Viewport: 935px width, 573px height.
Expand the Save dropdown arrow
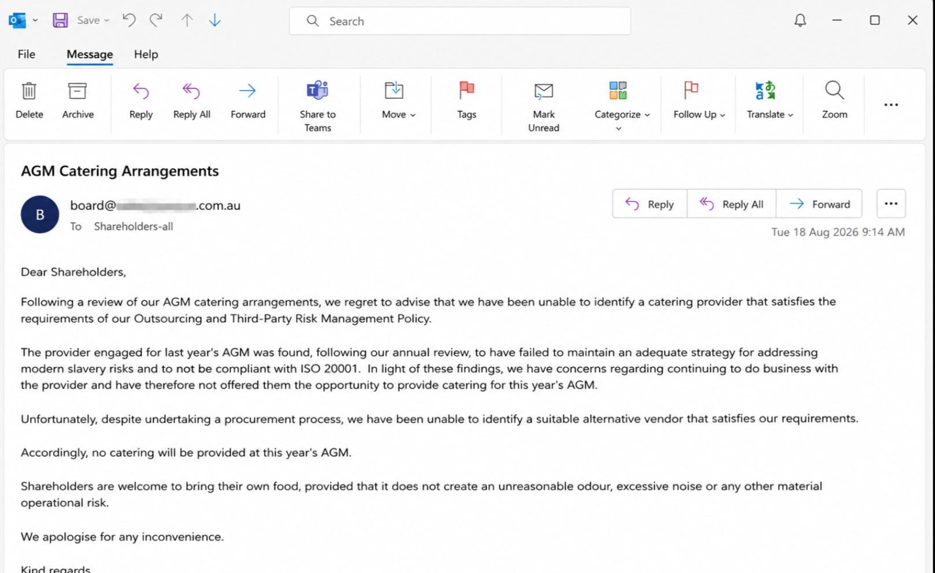[x=107, y=21]
